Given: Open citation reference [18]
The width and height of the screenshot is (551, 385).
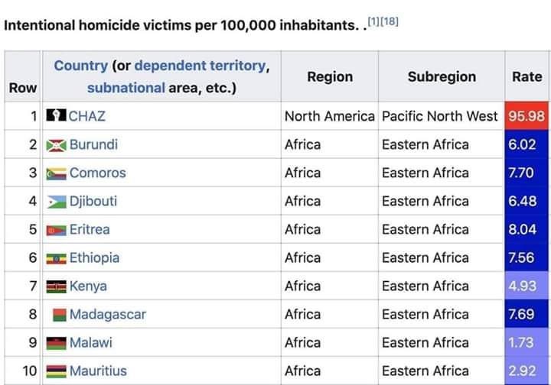Looking at the screenshot, I should point(390,21).
